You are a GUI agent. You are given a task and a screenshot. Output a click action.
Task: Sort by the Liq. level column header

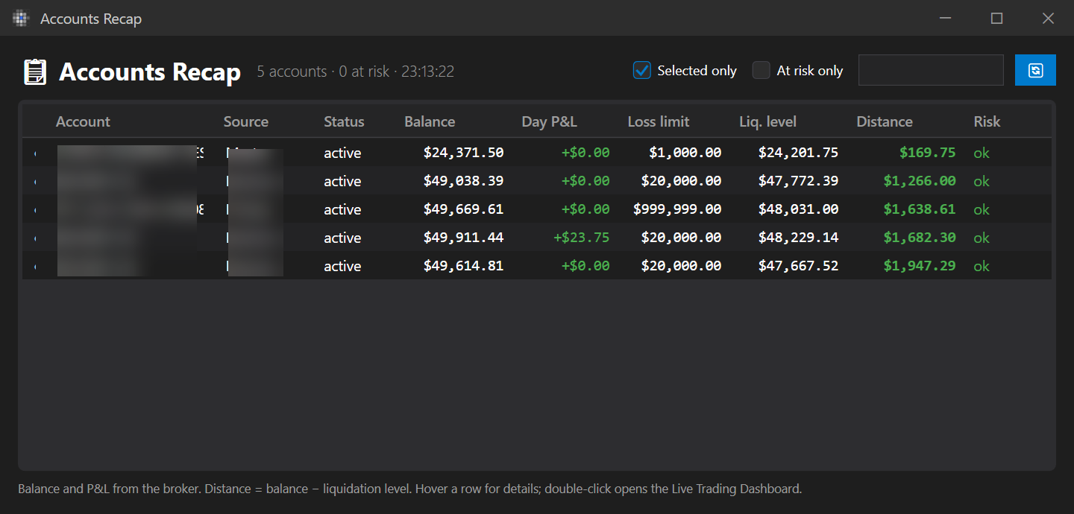pyautogui.click(x=767, y=121)
